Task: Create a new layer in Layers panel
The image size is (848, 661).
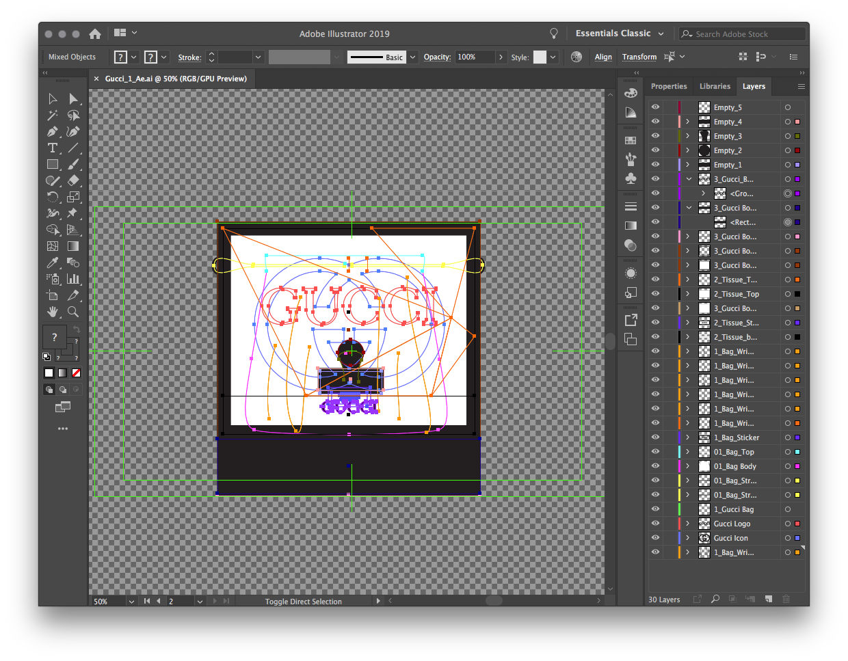Action: (769, 599)
